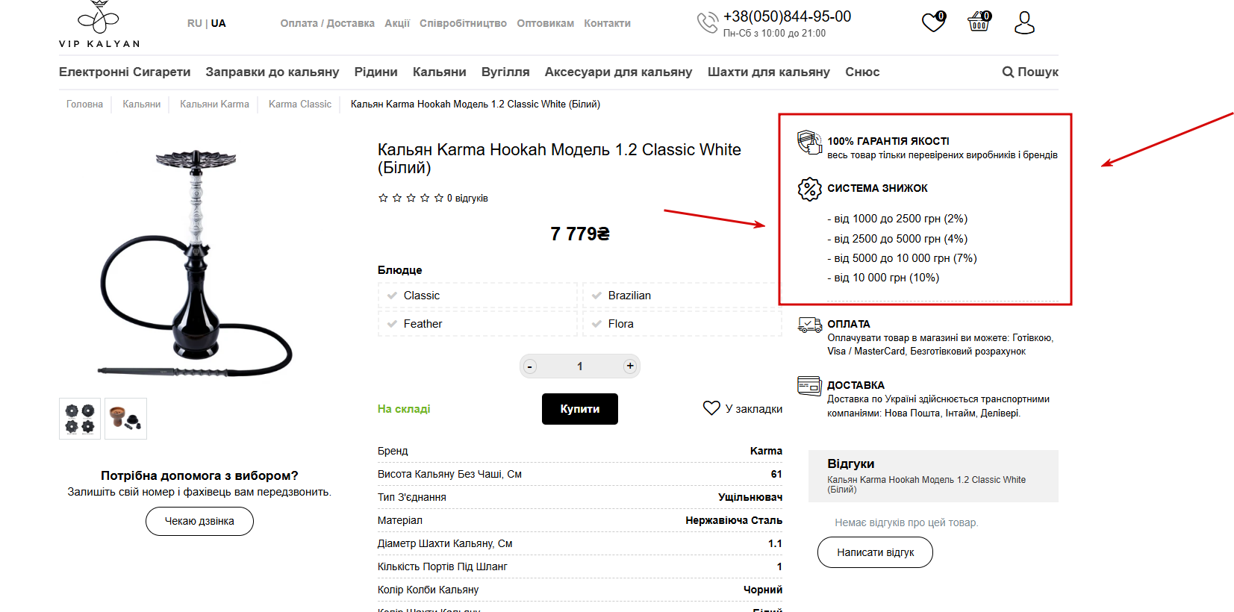The image size is (1234, 612).
Task: Open Акції promotions link
Action: click(x=397, y=23)
